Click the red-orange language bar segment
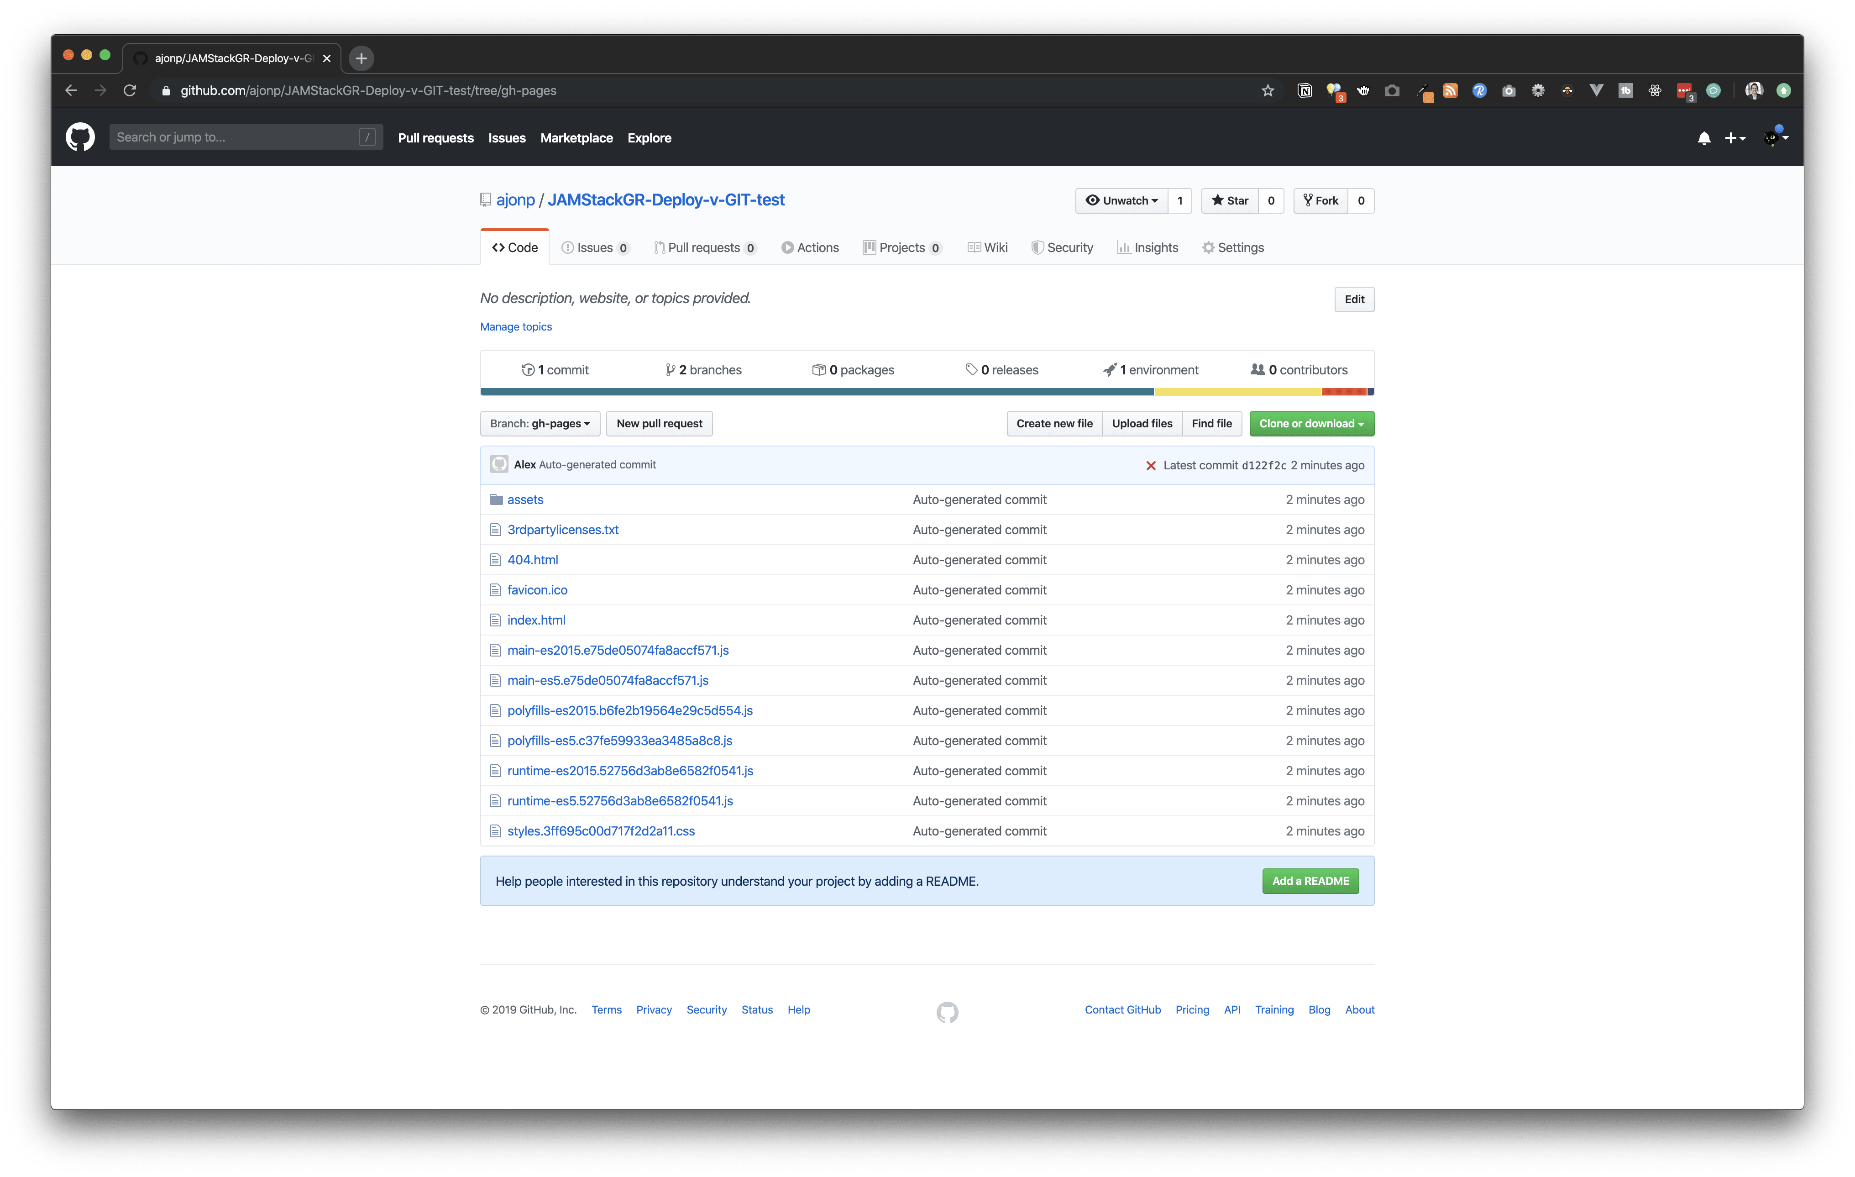The height and width of the screenshot is (1177, 1855). coord(1344,392)
